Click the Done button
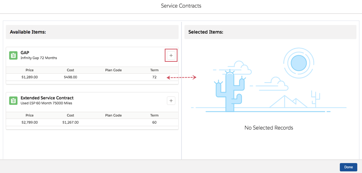 coord(348,167)
